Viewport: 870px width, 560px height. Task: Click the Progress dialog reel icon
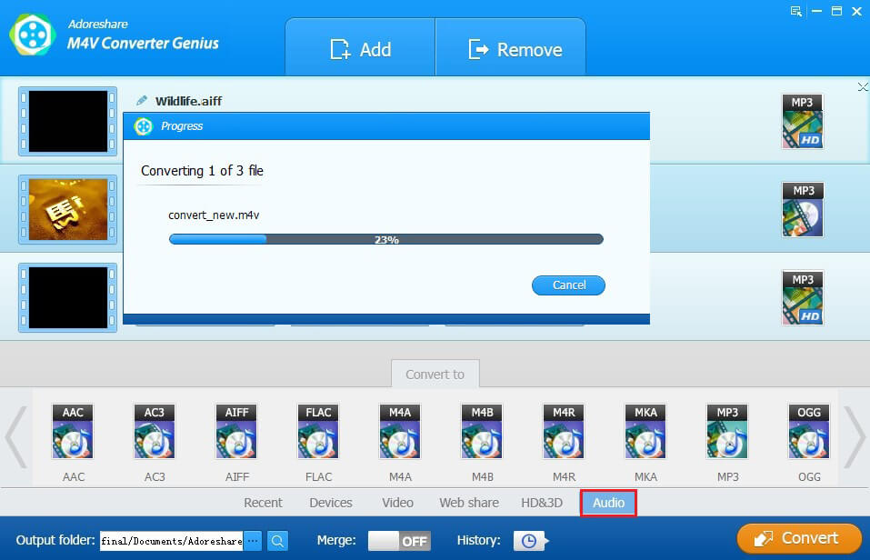(x=143, y=126)
